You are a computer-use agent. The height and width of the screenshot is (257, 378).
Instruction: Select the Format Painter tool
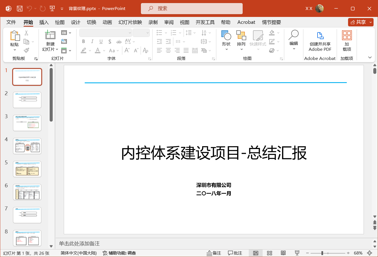coord(27,50)
